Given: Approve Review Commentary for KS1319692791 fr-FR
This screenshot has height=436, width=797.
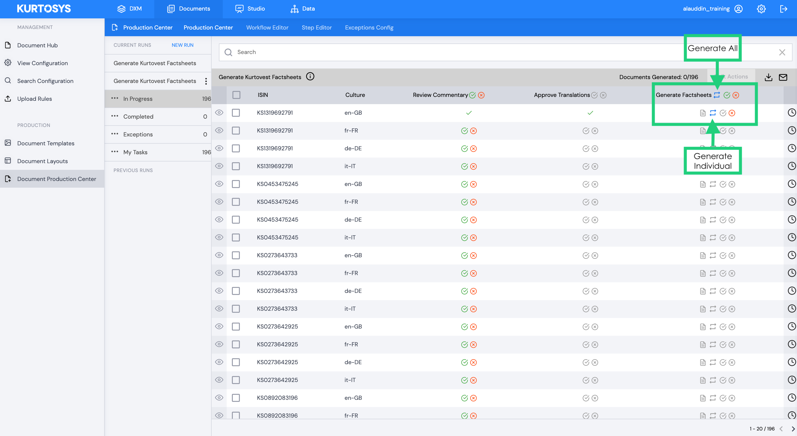Looking at the screenshot, I should tap(464, 131).
